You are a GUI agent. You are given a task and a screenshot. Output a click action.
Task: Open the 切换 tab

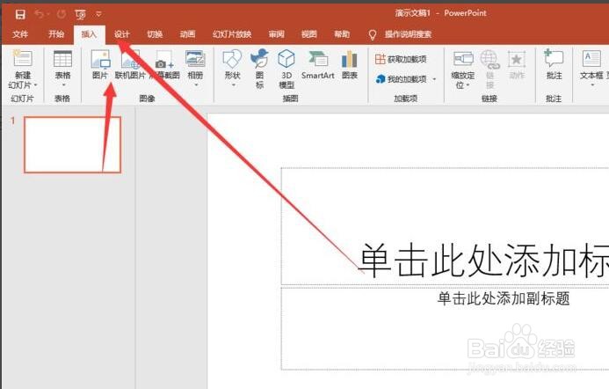pyautogui.click(x=155, y=34)
